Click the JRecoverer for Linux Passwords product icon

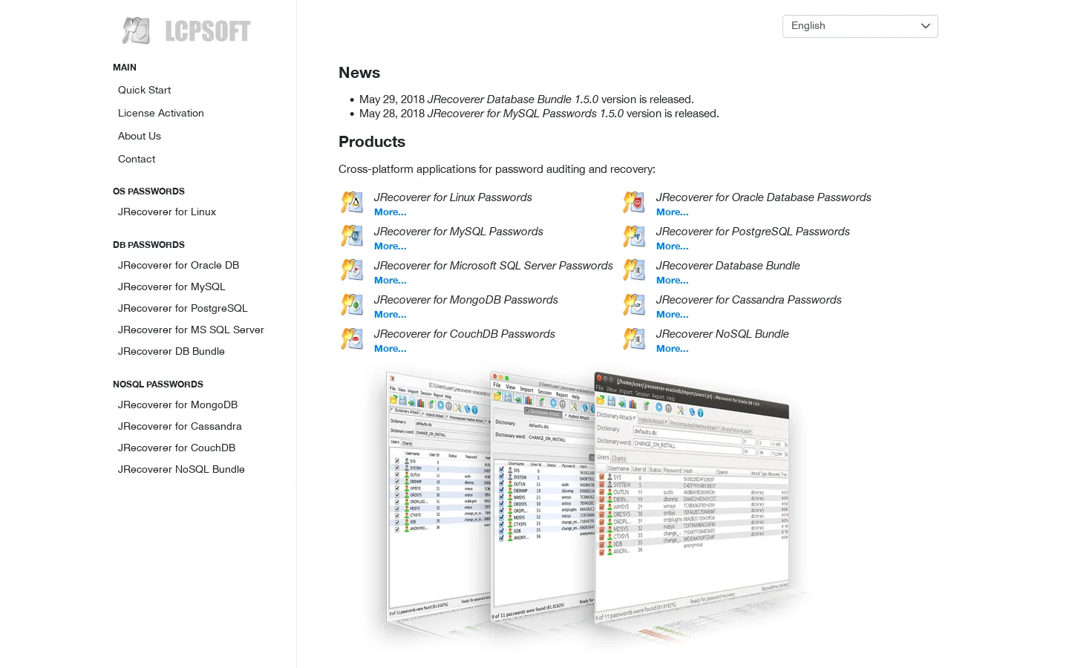352,202
